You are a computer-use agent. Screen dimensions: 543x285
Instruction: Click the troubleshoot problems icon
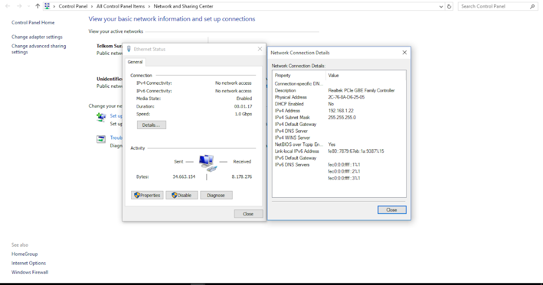tap(101, 138)
